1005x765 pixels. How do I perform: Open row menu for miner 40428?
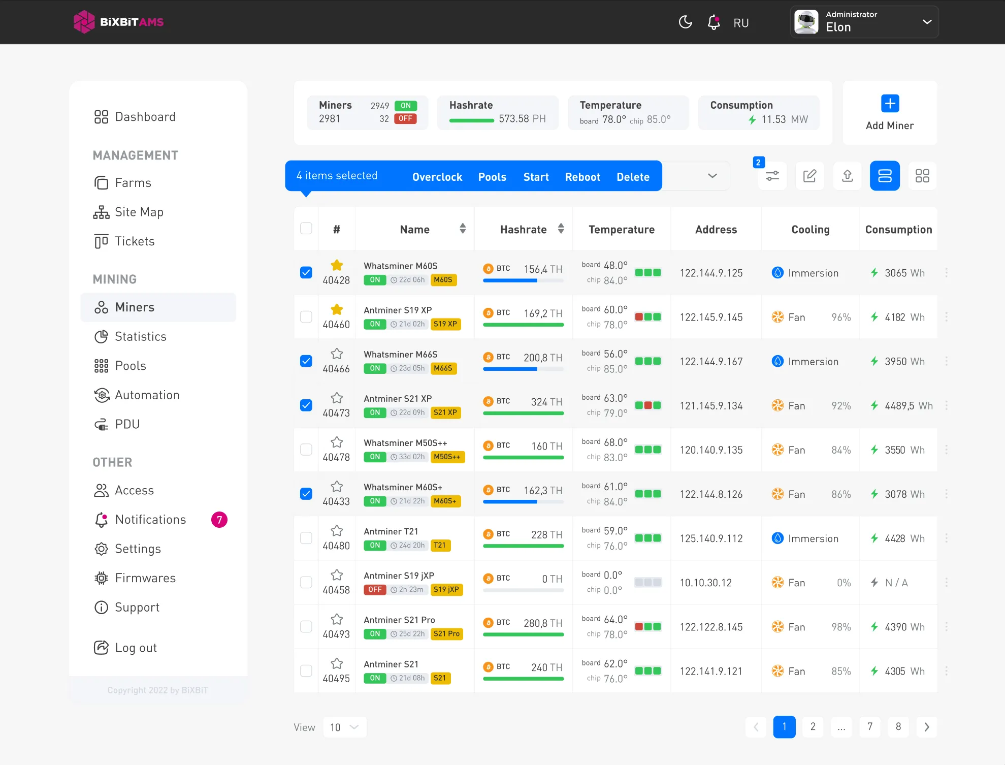[946, 273]
